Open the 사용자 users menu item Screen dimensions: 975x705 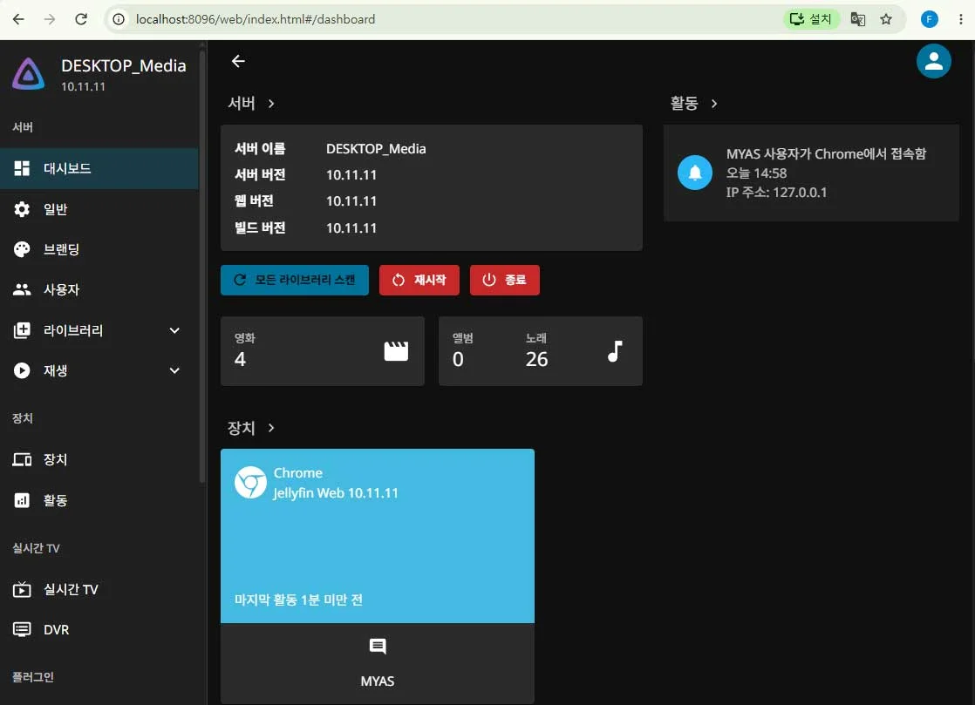pyautogui.click(x=99, y=289)
